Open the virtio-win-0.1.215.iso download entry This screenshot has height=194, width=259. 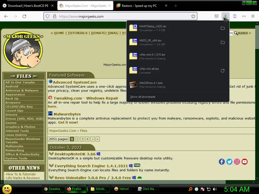[178, 56]
